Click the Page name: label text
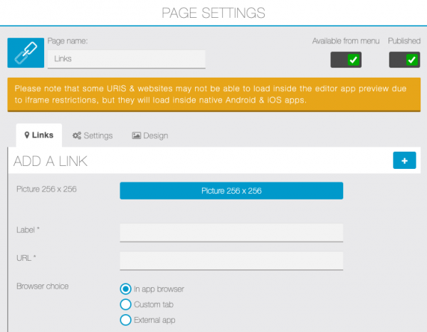 pyautogui.click(x=67, y=41)
